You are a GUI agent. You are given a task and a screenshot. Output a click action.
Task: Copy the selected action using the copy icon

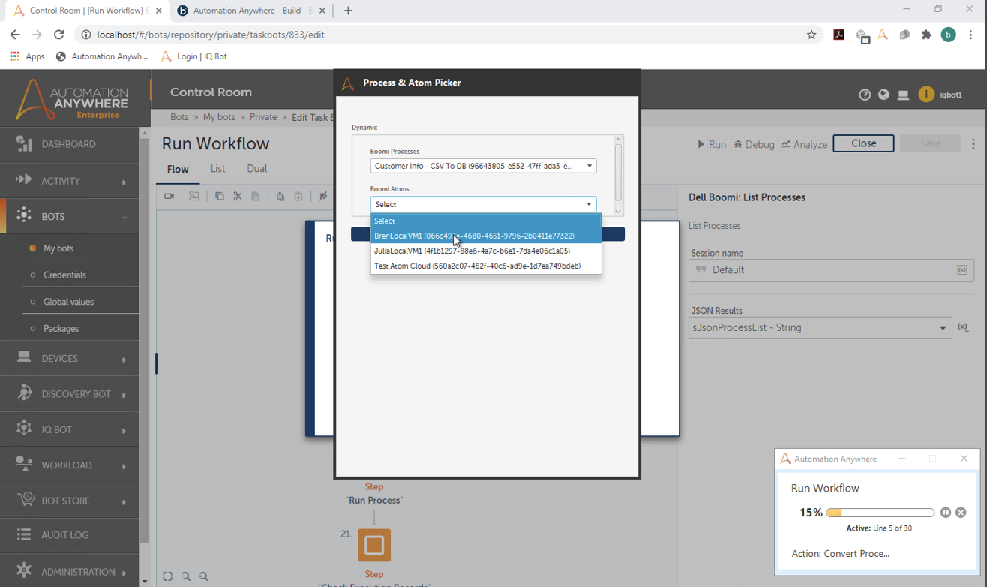coord(219,196)
